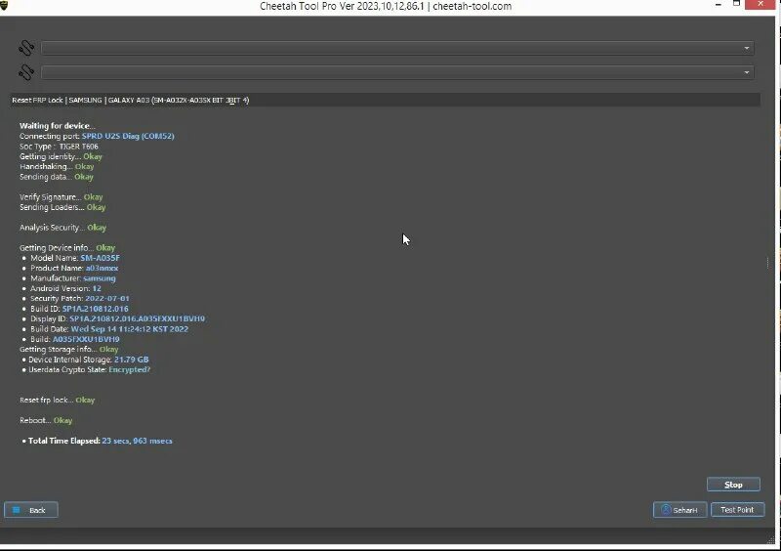Click the 'Analysis Security... Okay' line
The width and height of the screenshot is (781, 551).
pyautogui.click(x=62, y=228)
